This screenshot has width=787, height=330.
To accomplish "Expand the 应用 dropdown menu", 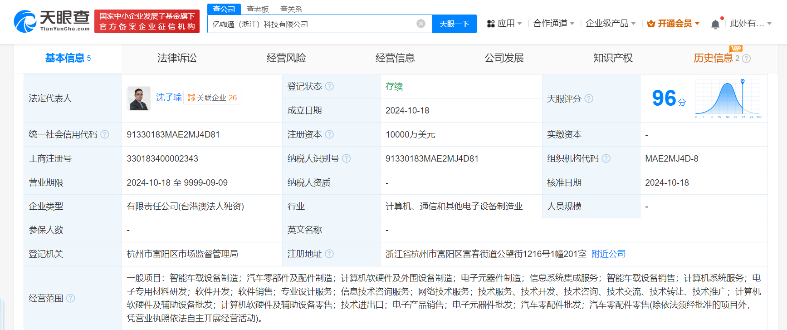I will (504, 24).
